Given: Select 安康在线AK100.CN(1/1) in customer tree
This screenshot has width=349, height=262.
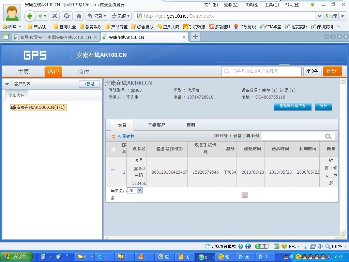Looking at the screenshot, I should tap(38, 107).
